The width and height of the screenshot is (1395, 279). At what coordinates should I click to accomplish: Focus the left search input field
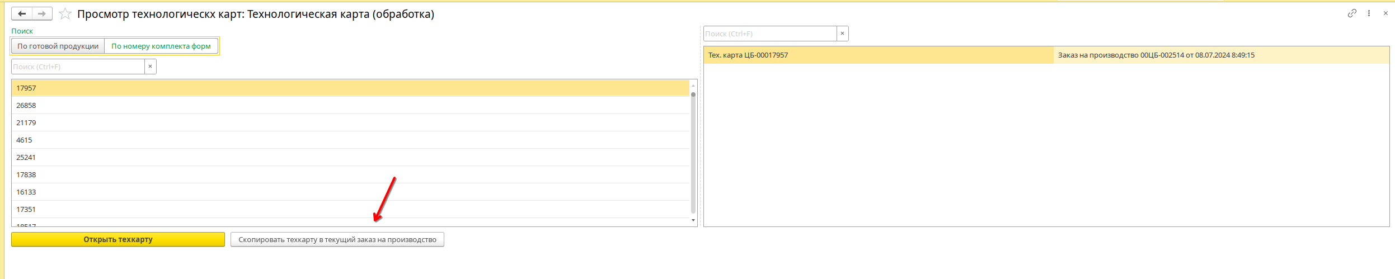[78, 67]
